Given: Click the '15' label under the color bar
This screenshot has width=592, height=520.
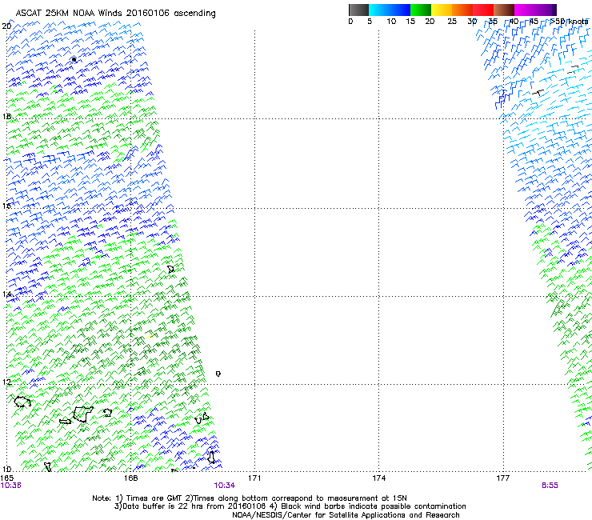Looking at the screenshot, I should [410, 22].
